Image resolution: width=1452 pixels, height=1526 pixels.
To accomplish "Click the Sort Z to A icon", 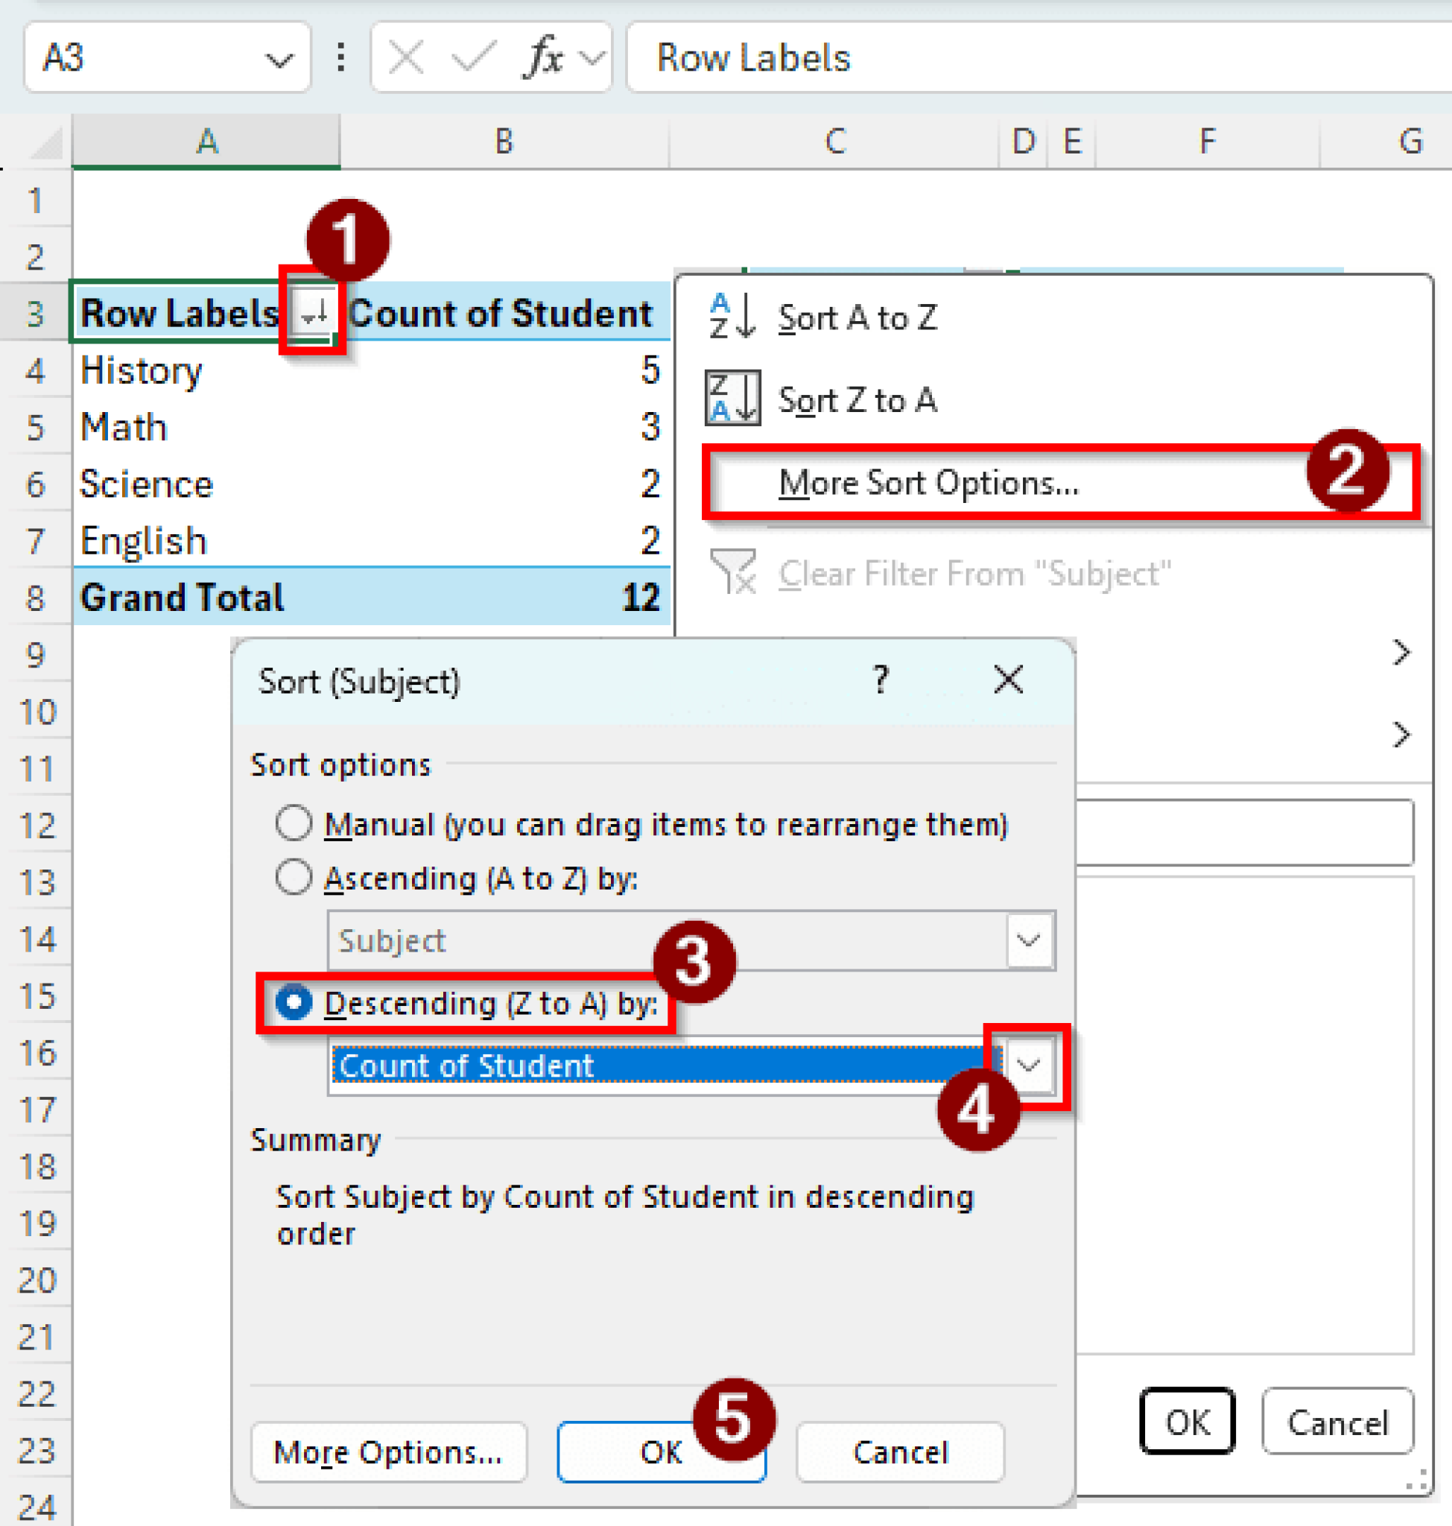I will 731,398.
